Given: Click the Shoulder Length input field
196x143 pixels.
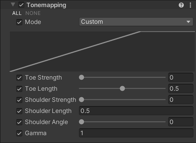Looking at the screenshot, I should 136,111.
